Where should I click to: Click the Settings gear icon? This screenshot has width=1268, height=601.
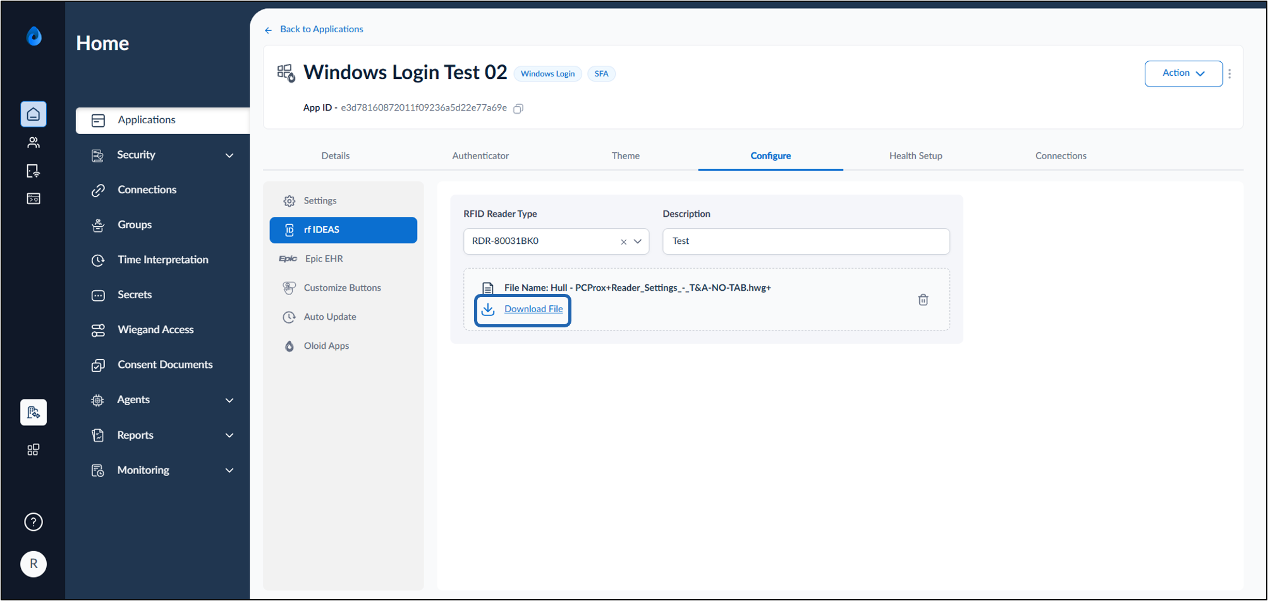point(290,201)
